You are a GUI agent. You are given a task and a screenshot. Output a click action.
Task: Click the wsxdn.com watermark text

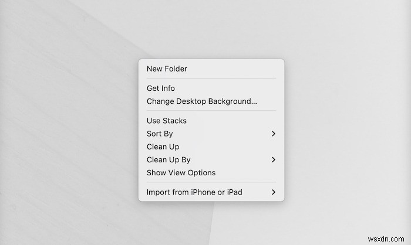(386, 237)
